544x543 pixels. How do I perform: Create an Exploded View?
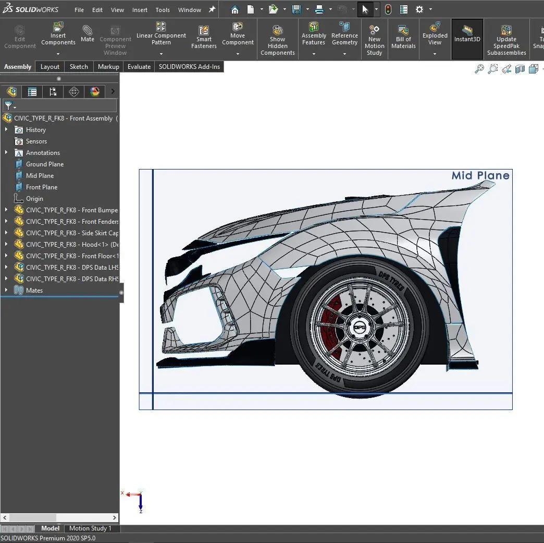click(435, 34)
